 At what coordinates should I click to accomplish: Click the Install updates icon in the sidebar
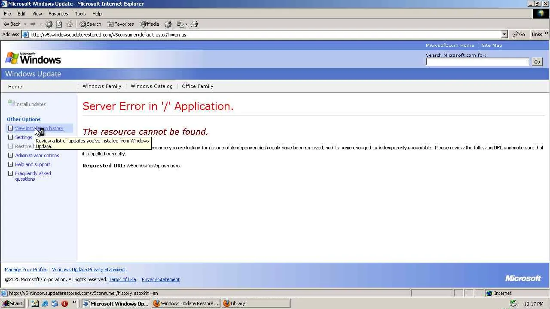[x=11, y=103]
